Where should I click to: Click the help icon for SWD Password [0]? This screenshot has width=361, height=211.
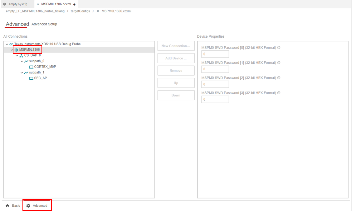(x=279, y=48)
